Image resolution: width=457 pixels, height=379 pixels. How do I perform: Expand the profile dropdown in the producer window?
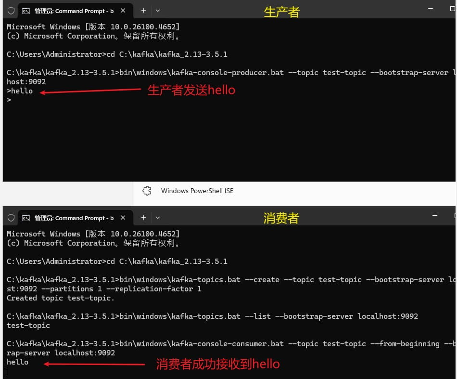point(158,11)
